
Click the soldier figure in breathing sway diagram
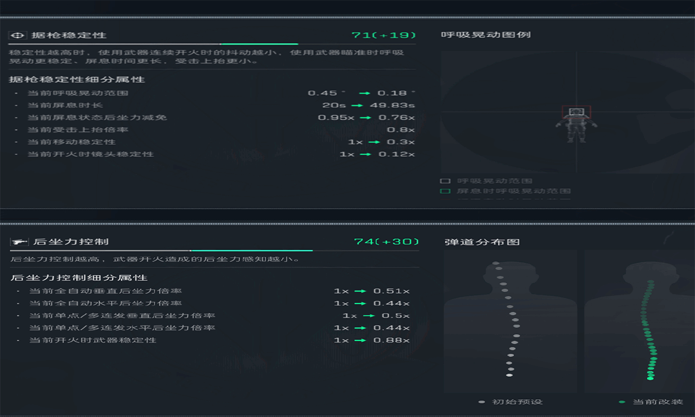point(576,124)
